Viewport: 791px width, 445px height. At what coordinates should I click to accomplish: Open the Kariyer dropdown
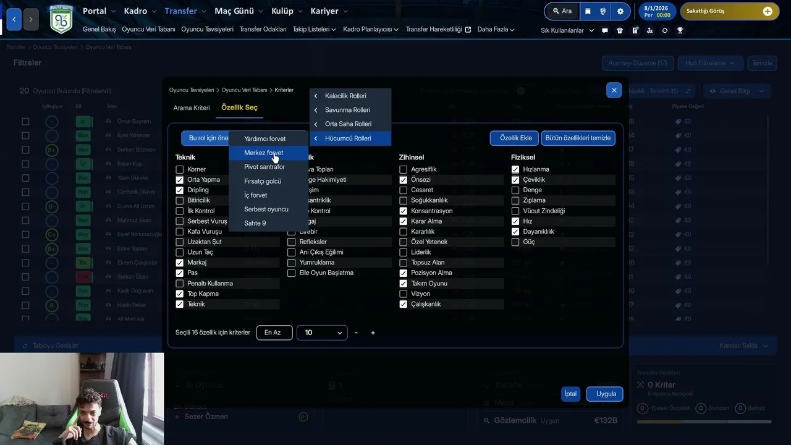(329, 11)
